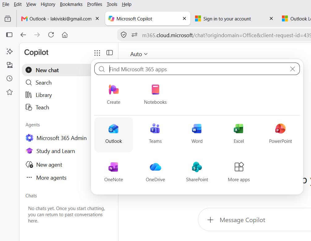Open site permissions icon in address bar
The width and height of the screenshot is (311, 241).
134,35
